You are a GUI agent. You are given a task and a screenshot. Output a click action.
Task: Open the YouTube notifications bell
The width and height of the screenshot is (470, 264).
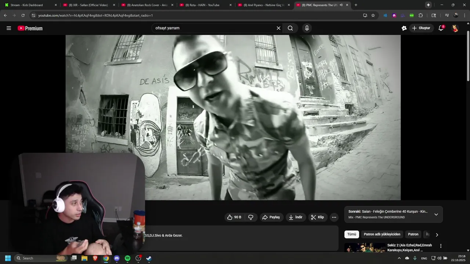coord(441,28)
